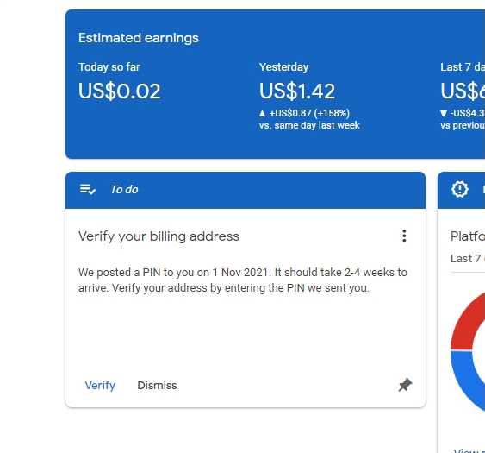Click the down arrow beside -US$4.3
This screenshot has width=485, height=453.
coord(444,113)
